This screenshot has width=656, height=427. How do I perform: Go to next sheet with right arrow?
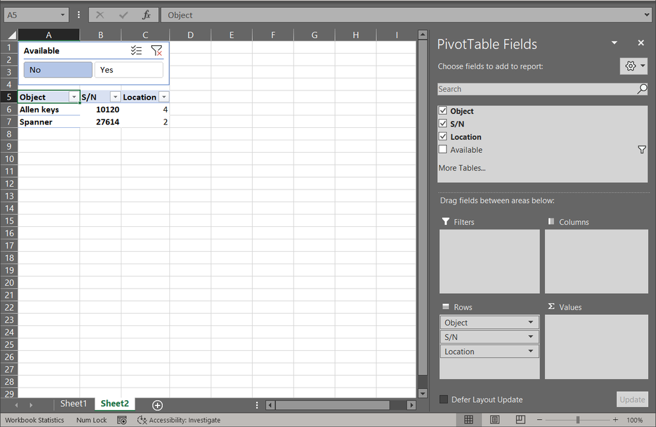coord(31,405)
